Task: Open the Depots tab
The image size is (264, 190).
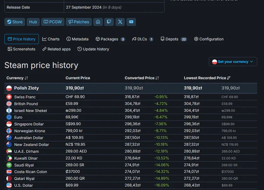Action: coord(174,39)
